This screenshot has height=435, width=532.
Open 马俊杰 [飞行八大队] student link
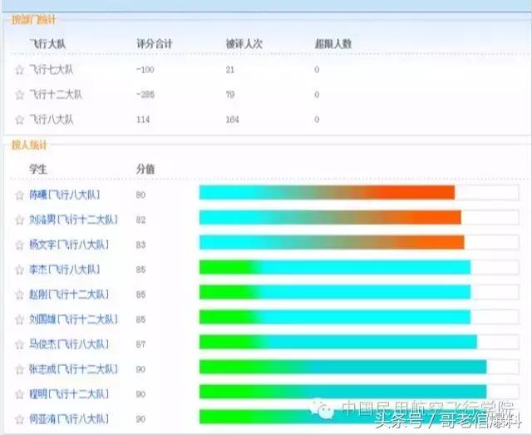tap(69, 344)
